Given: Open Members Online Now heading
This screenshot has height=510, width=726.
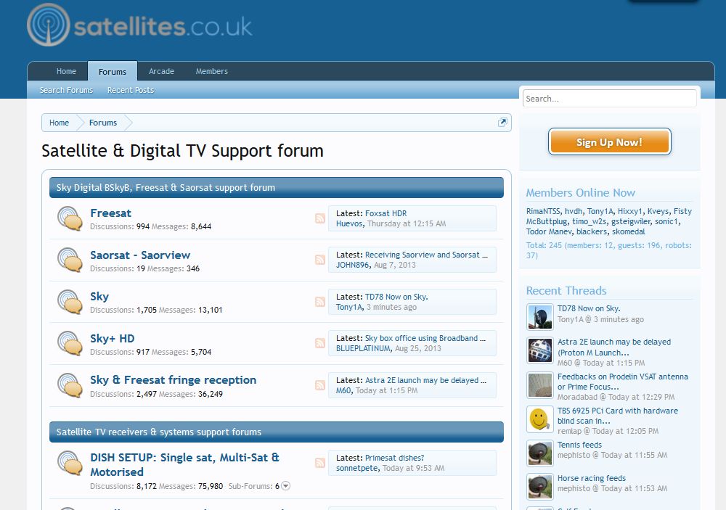Looking at the screenshot, I should pyautogui.click(x=580, y=192).
